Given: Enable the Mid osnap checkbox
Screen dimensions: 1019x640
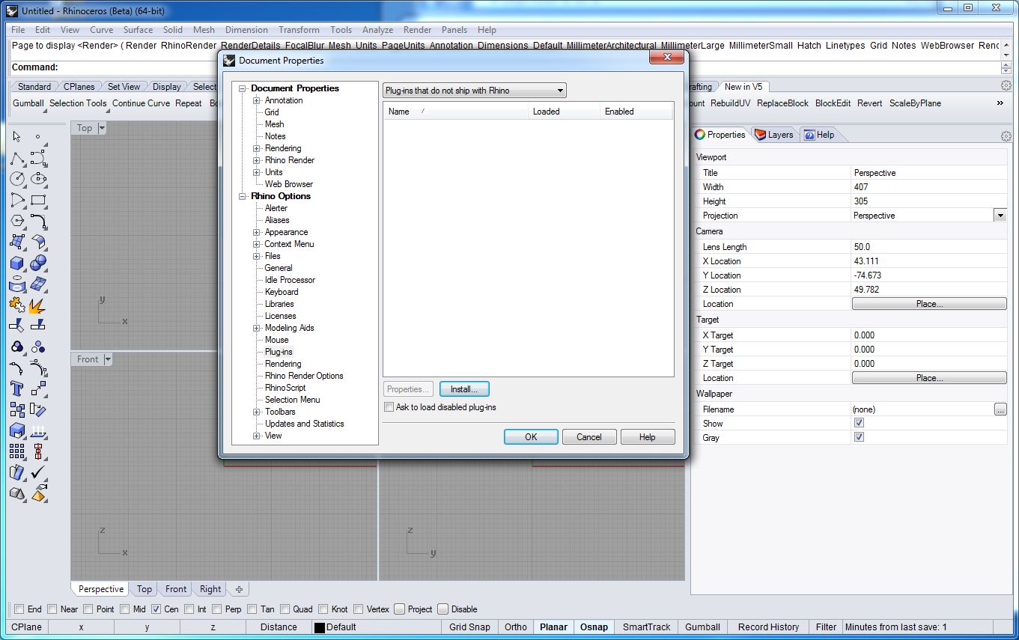Looking at the screenshot, I should click(x=124, y=609).
